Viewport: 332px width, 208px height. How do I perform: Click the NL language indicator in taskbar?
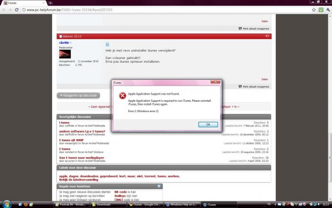click(x=269, y=204)
